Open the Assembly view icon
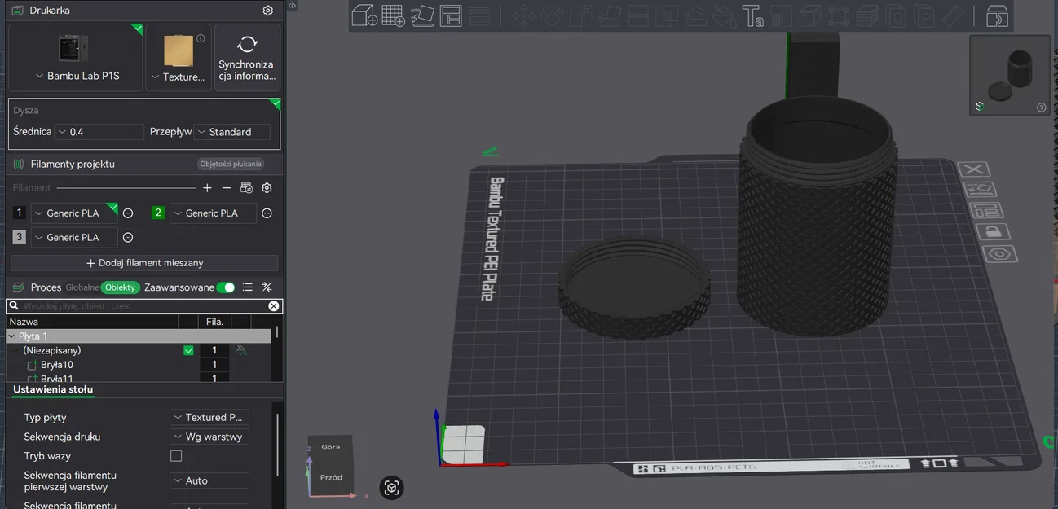The height and width of the screenshot is (509, 1058). coord(998,15)
